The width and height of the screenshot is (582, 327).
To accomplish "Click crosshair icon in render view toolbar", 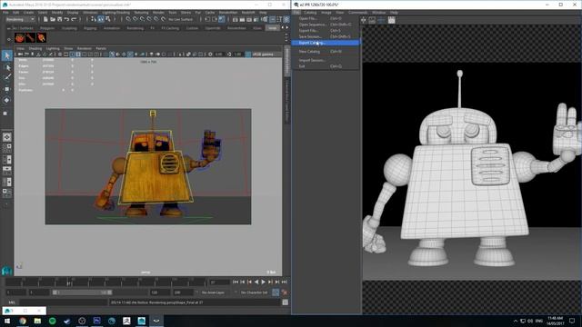I will click(x=364, y=20).
